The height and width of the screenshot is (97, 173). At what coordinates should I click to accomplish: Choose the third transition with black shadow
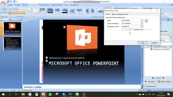(50, 11)
